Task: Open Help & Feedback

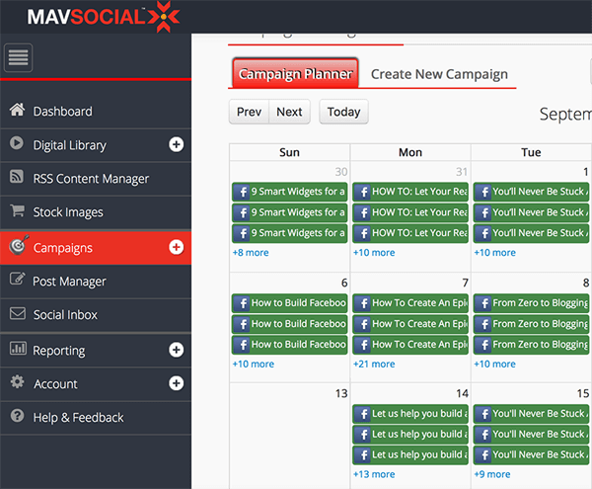Action: pos(96,418)
